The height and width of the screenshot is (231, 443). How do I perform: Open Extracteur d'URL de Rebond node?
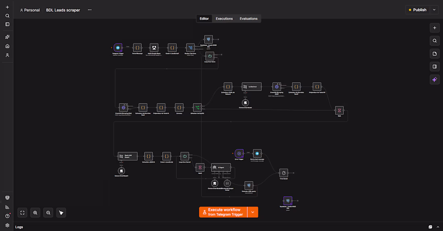click(x=228, y=87)
